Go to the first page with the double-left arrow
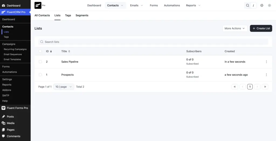 tap(235, 87)
